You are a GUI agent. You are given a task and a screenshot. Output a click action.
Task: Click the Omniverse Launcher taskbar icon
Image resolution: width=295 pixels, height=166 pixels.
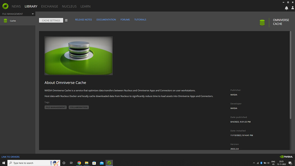pos(109,163)
